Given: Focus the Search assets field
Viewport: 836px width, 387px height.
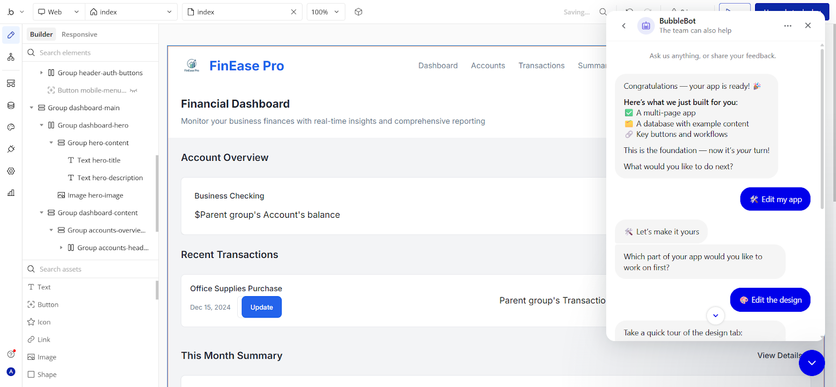Looking at the screenshot, I should tap(90, 269).
